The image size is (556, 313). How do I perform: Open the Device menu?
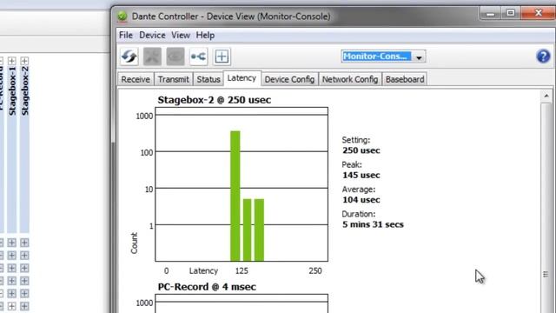152,35
